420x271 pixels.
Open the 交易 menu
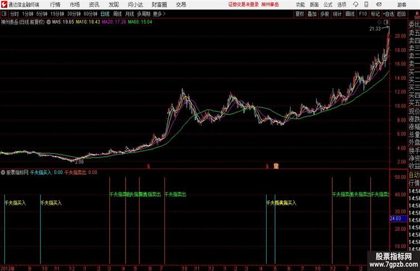click(x=181, y=4)
